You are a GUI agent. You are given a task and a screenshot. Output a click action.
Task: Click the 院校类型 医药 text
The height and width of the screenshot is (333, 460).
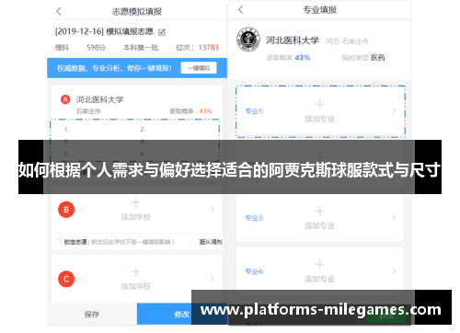363,58
